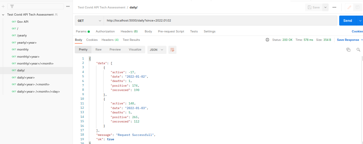
Task: Open the Settings tab
Action: 210,31
